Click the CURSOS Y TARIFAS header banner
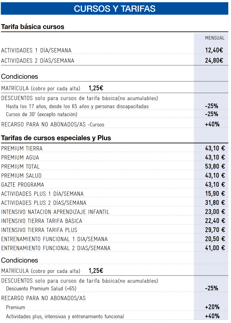Image resolution: width=231 pixels, height=323 pixels. click(x=114, y=9)
